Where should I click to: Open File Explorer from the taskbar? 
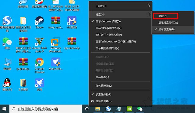coord(97,109)
